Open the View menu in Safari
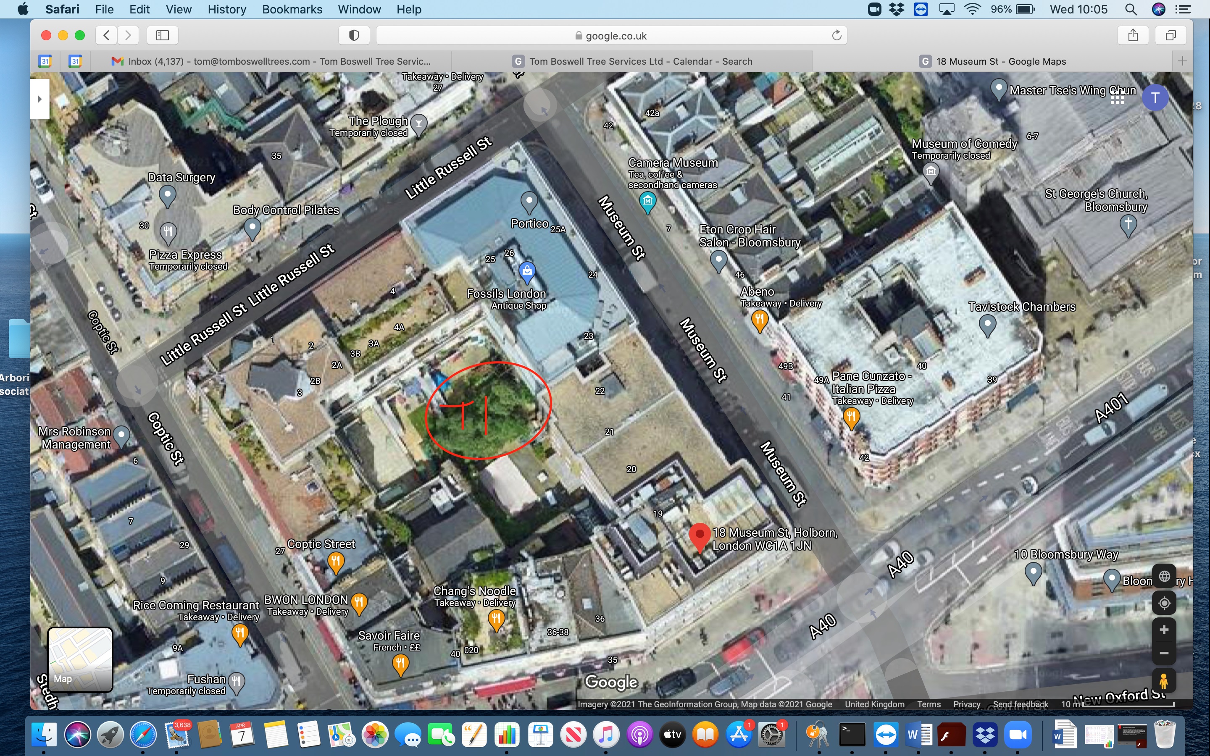The height and width of the screenshot is (756, 1210). click(x=179, y=9)
